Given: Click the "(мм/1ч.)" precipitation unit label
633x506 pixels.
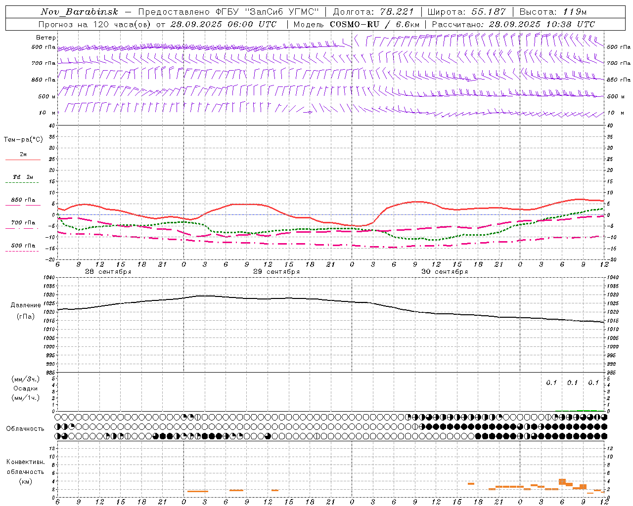Looking at the screenshot, I should tap(26, 398).
